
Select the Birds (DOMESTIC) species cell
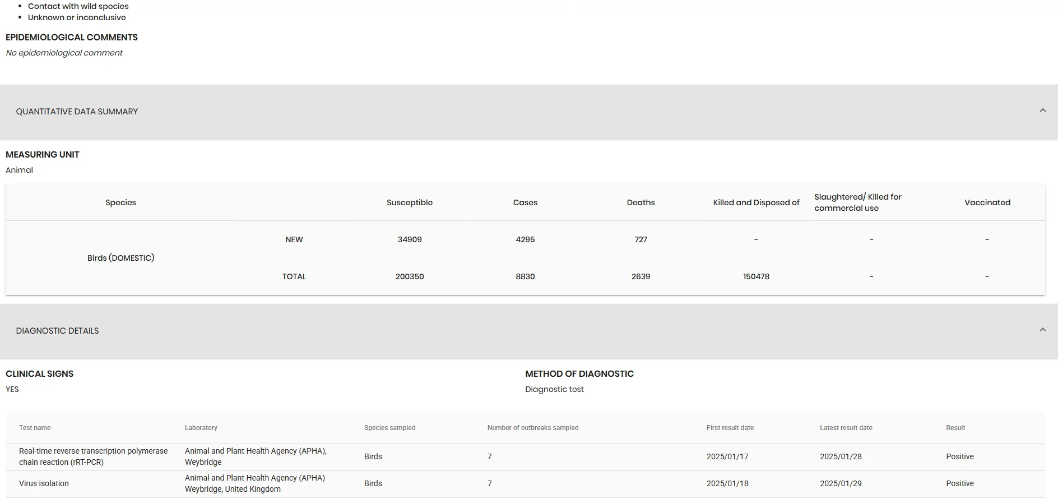[120, 258]
